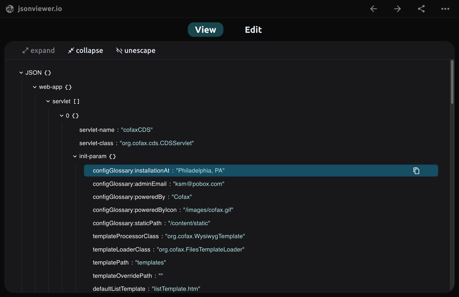Go back with the left arrow icon

click(x=374, y=9)
